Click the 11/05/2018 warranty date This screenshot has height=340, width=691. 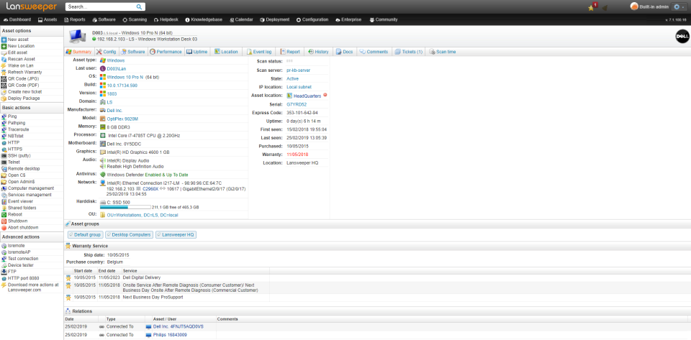tap(297, 155)
